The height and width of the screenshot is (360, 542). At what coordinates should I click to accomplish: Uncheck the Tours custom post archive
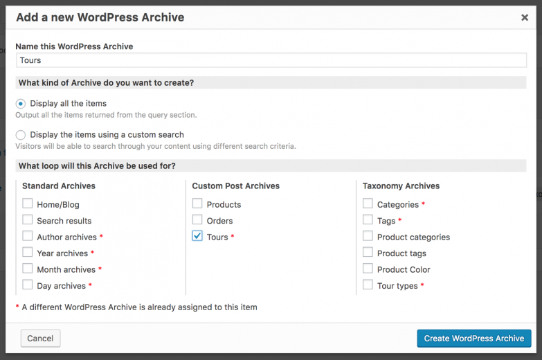pos(197,236)
